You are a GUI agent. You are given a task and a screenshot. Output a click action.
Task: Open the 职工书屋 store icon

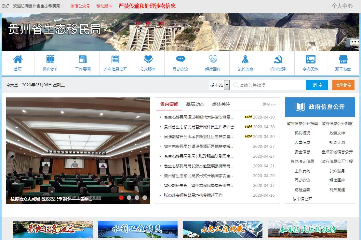tap(343, 60)
